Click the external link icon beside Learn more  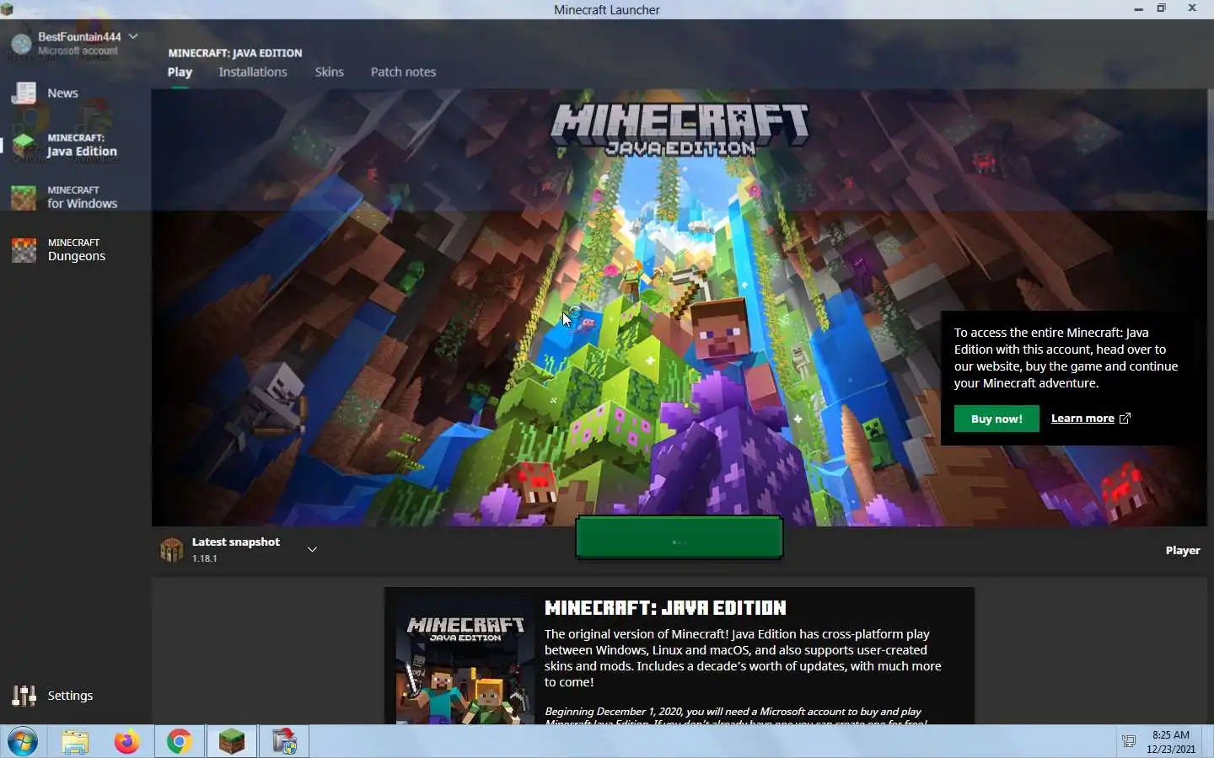[1125, 418]
